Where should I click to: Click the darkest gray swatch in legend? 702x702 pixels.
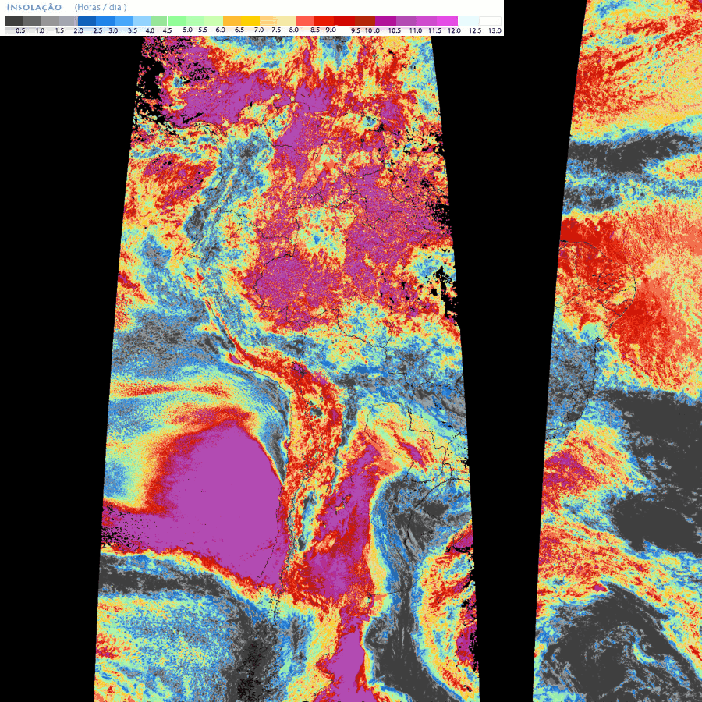13,20
